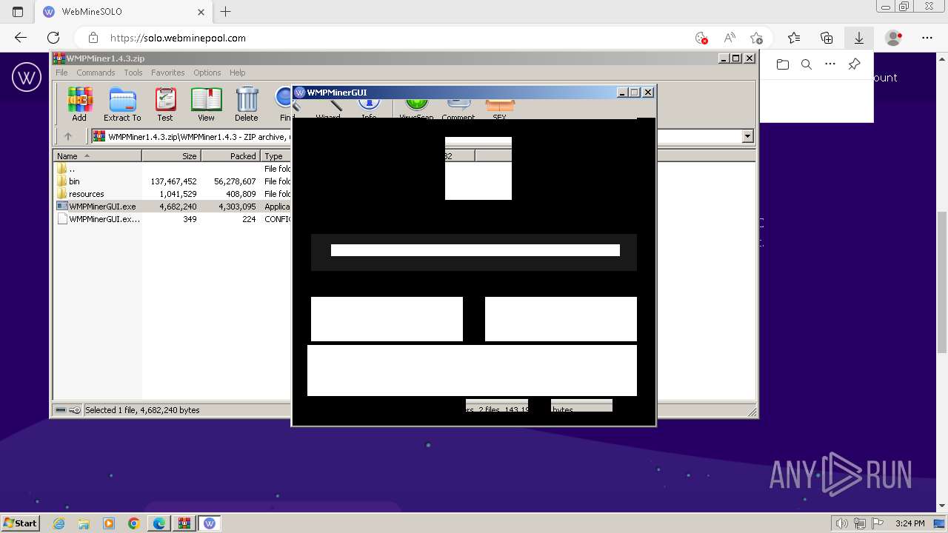Click the volume speaker tray icon
This screenshot has width=948, height=533.
tap(841, 523)
